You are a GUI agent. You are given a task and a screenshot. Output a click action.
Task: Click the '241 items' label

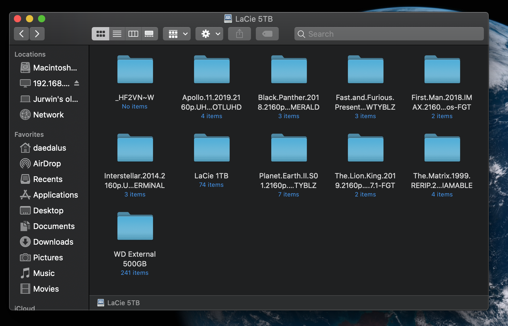[135, 273]
